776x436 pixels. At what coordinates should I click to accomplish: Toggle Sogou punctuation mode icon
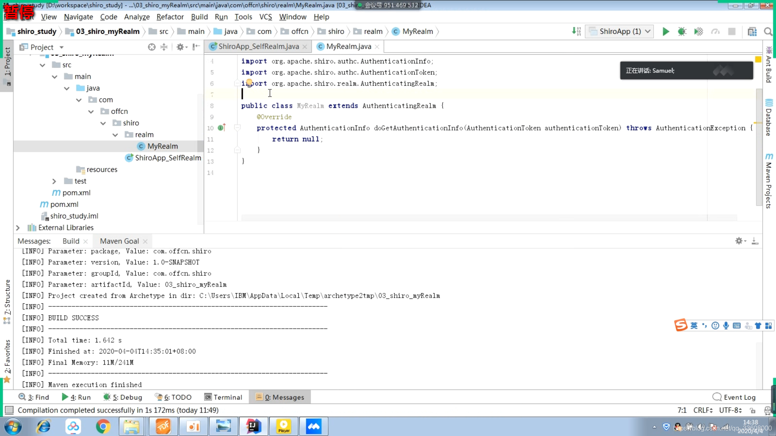coord(704,326)
